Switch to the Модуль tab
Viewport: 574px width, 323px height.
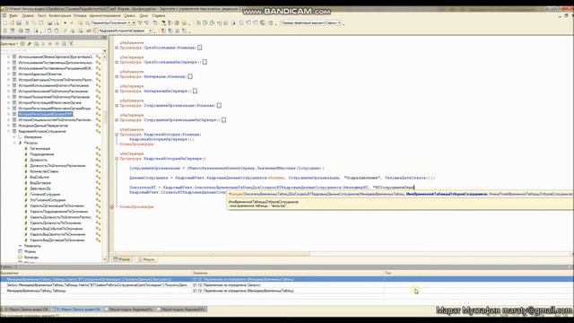click(x=146, y=259)
